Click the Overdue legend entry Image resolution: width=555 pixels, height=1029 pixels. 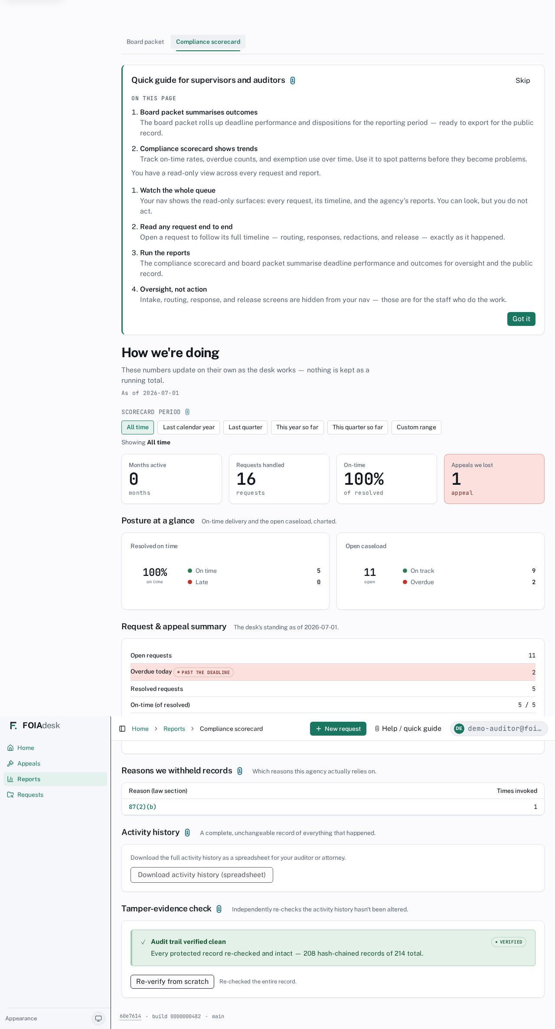(x=469, y=582)
